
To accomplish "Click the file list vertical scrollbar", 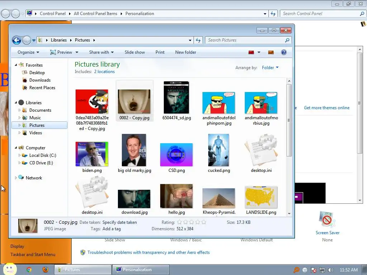I will 289,120.
